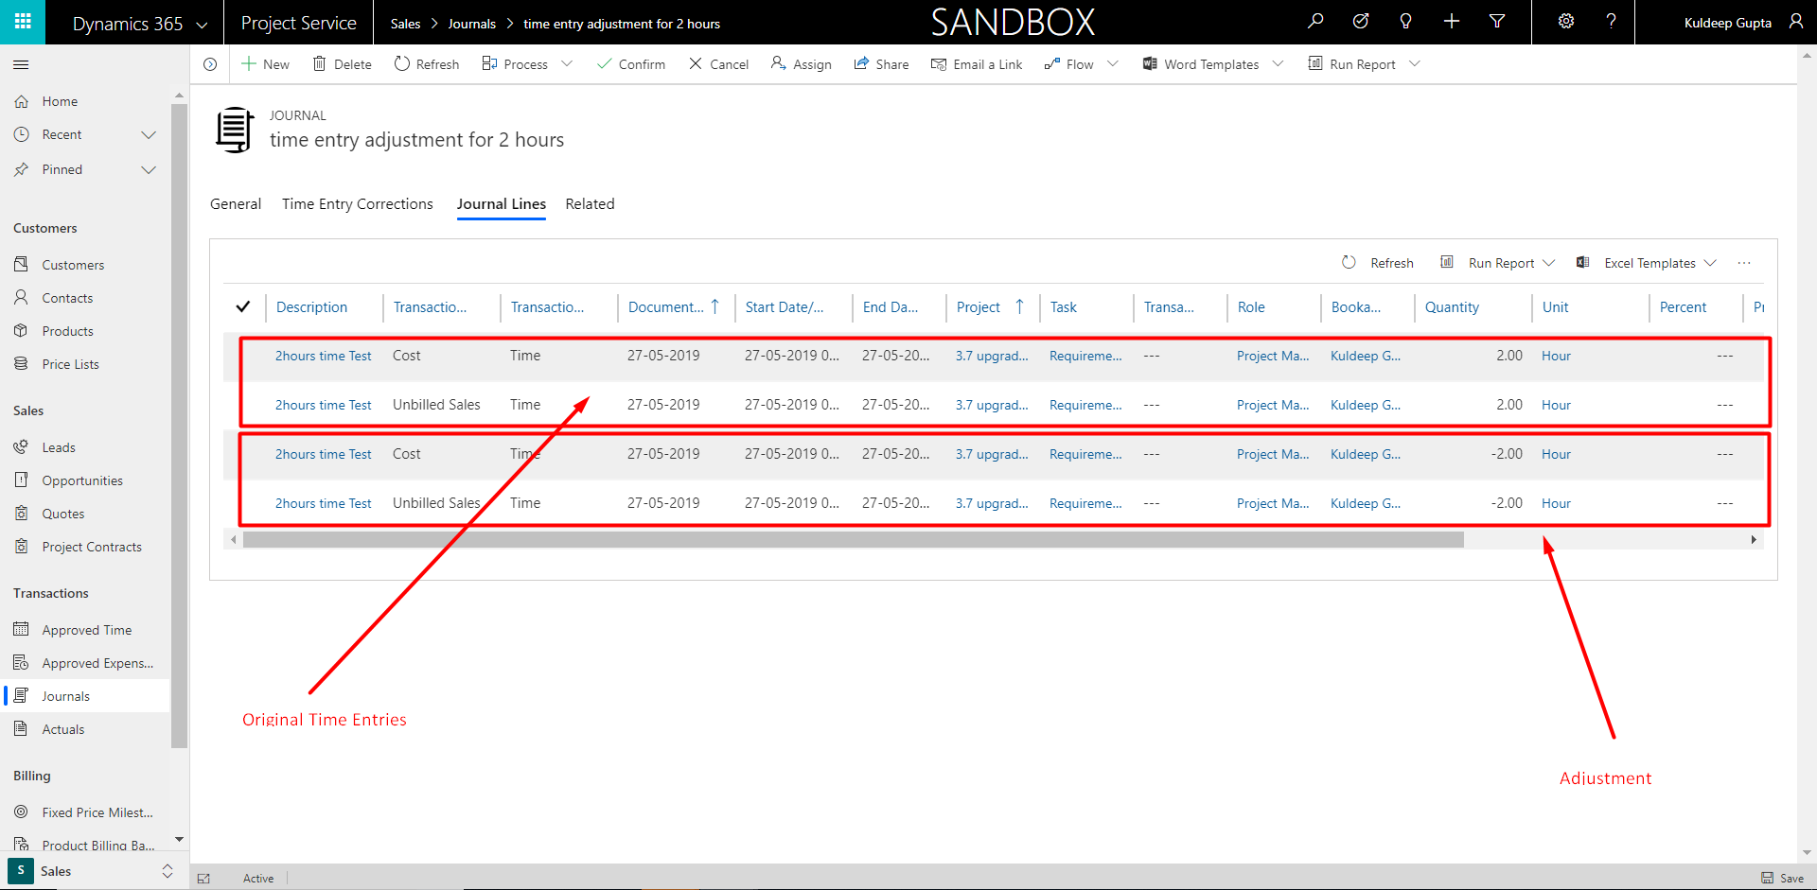Image resolution: width=1817 pixels, height=890 pixels.
Task: Open the Dynamics 365 app launcher waffle
Action: (x=23, y=22)
